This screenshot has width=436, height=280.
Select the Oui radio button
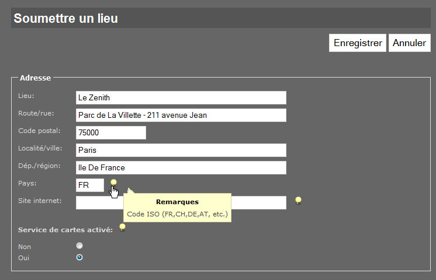79,257
